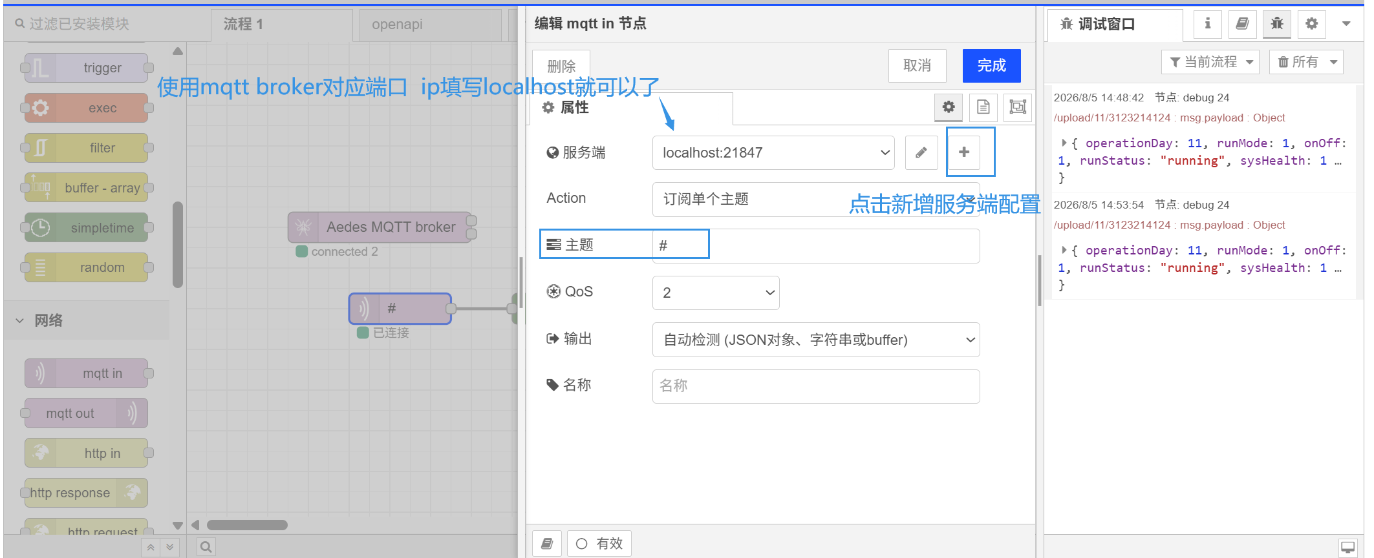
Task: Collapse the 网络 palette category
Action: point(87,320)
